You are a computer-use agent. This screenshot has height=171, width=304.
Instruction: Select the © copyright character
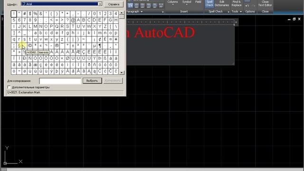[30, 46]
